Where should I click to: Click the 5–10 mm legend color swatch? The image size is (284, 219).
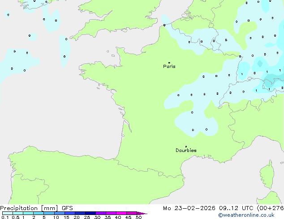click(49, 213)
